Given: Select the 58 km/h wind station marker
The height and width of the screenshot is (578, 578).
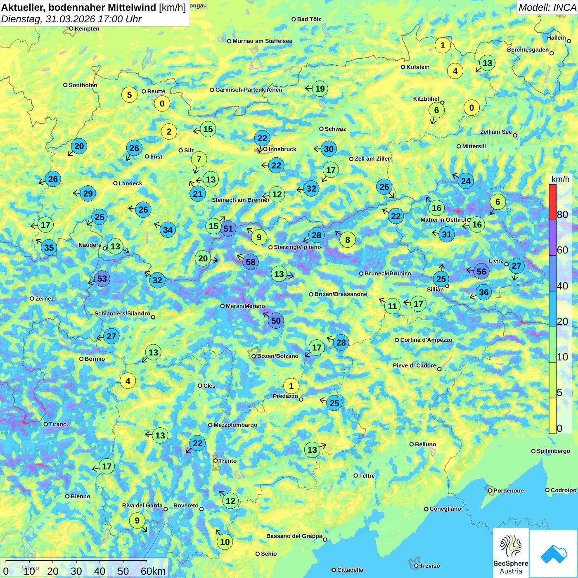Looking at the screenshot, I should coord(251,262).
